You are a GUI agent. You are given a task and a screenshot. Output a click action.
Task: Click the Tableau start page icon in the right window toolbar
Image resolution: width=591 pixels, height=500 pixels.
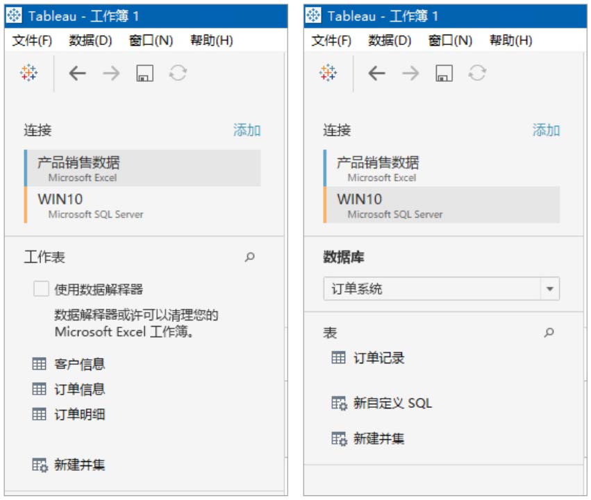pos(328,73)
